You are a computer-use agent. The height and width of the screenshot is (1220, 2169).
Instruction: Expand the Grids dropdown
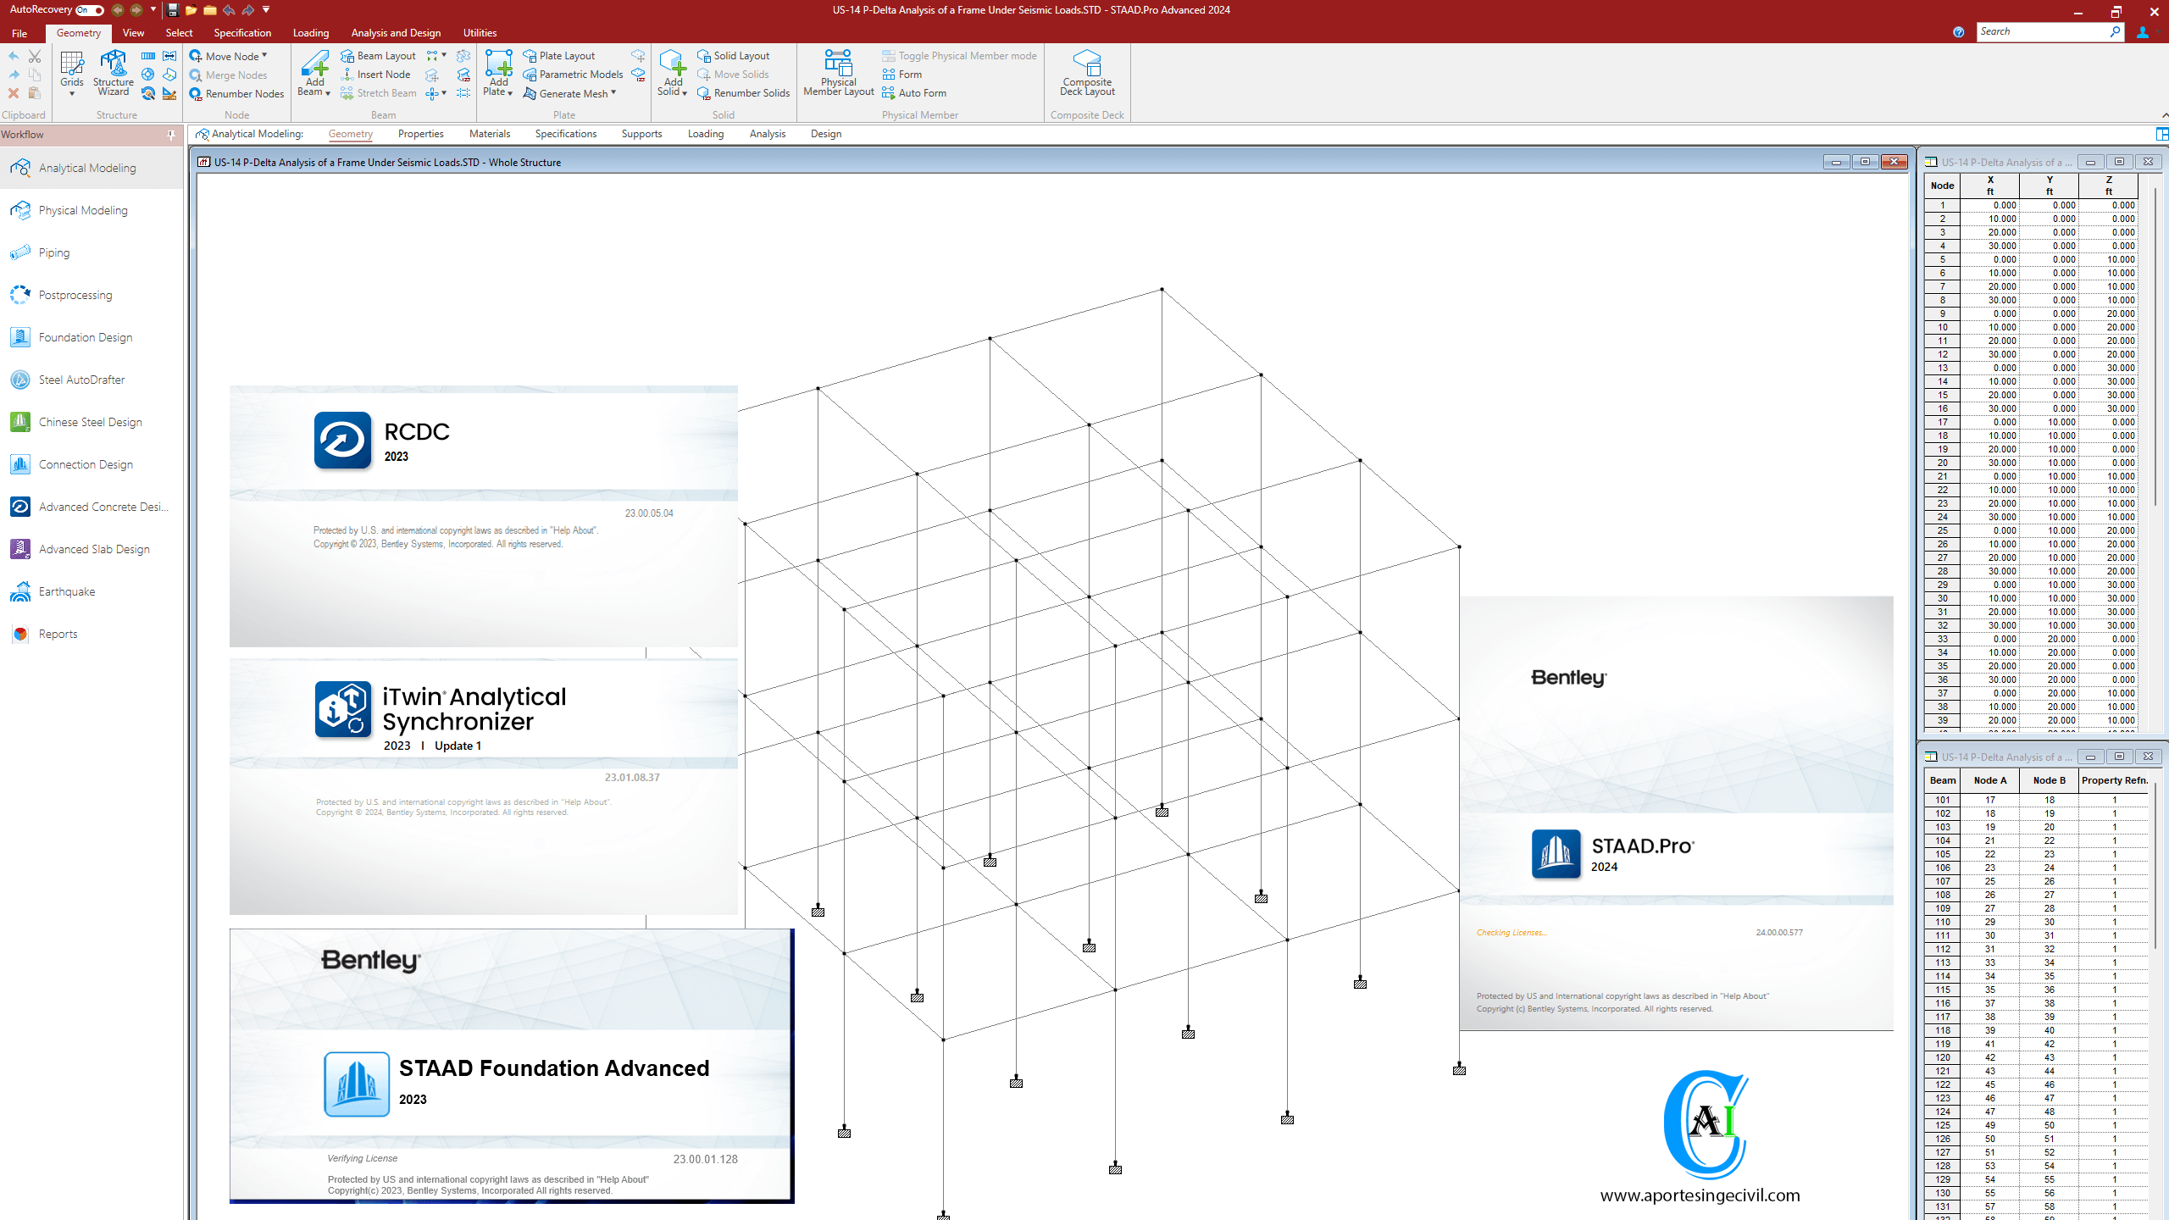(x=72, y=94)
